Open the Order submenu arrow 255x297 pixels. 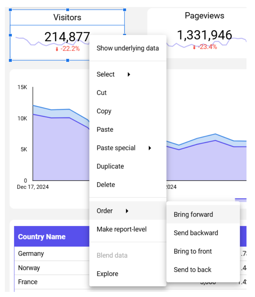(x=127, y=211)
